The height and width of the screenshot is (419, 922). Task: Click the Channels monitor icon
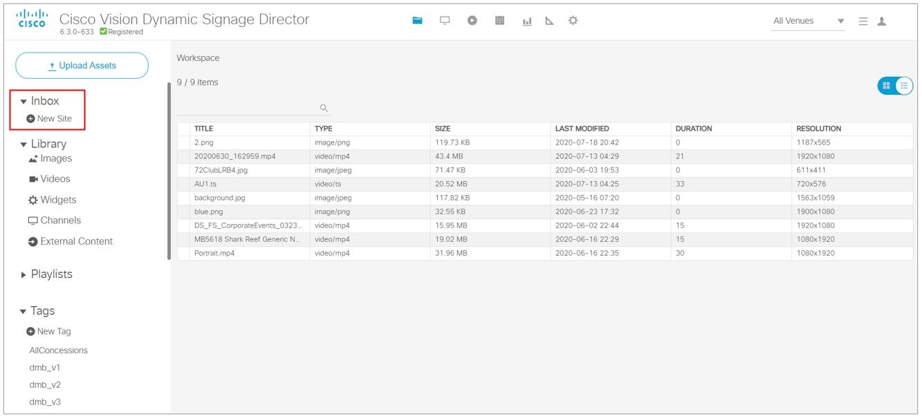(33, 221)
